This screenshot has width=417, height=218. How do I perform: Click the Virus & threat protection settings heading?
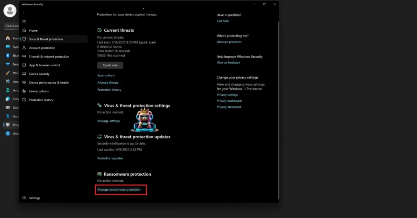[x=137, y=106]
